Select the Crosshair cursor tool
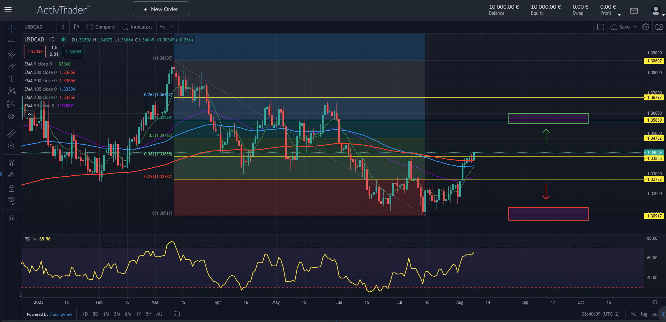Image resolution: width=666 pixels, height=322 pixels. coord(12,29)
